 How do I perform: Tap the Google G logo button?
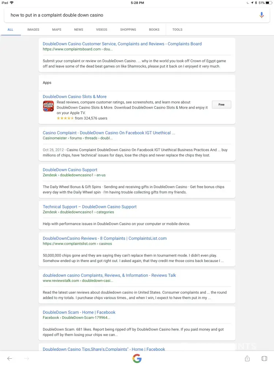[x=137, y=359]
